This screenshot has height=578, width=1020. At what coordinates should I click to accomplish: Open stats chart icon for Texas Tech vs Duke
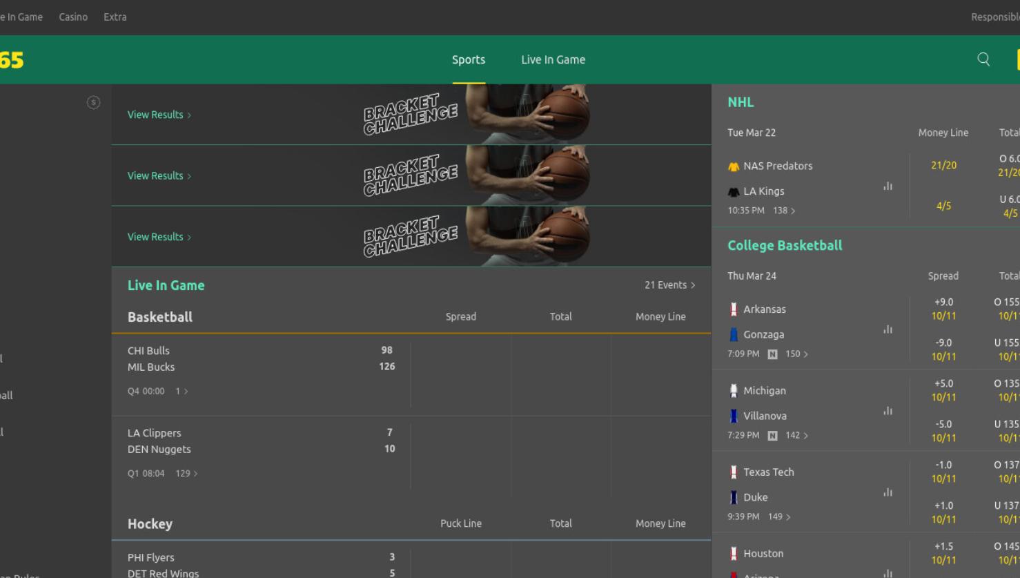(x=887, y=493)
